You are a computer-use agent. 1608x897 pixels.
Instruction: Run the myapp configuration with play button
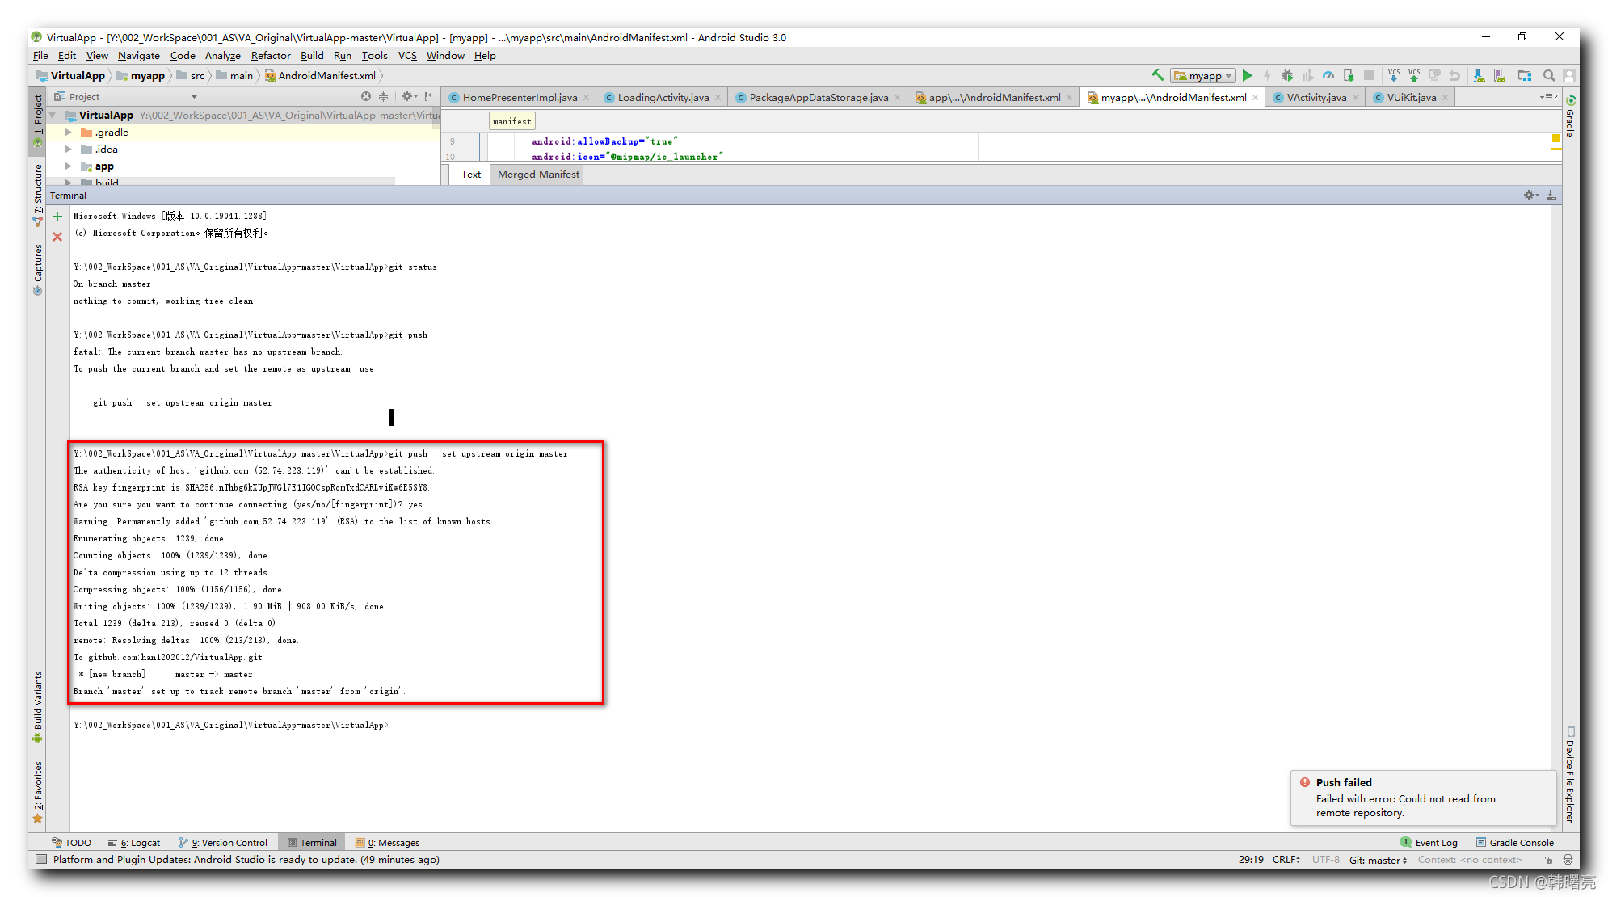pyautogui.click(x=1248, y=75)
